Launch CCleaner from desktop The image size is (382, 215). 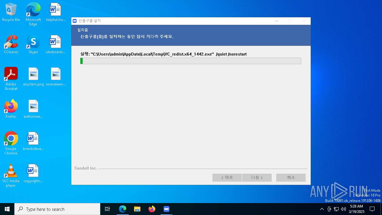(11, 44)
